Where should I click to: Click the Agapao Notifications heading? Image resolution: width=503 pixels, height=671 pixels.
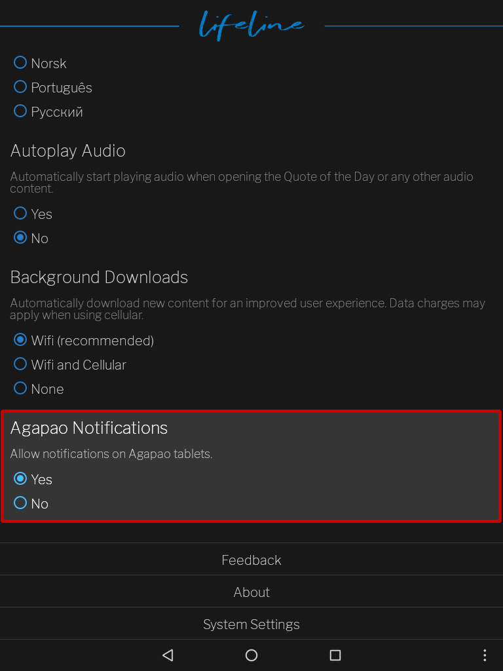pos(89,428)
